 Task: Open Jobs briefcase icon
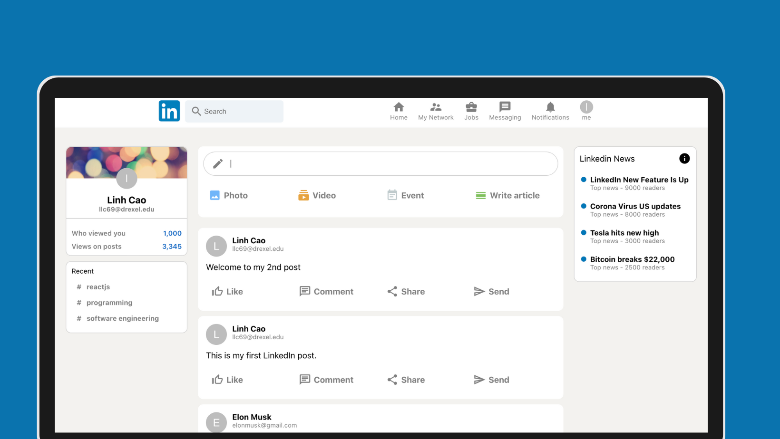pos(471,107)
